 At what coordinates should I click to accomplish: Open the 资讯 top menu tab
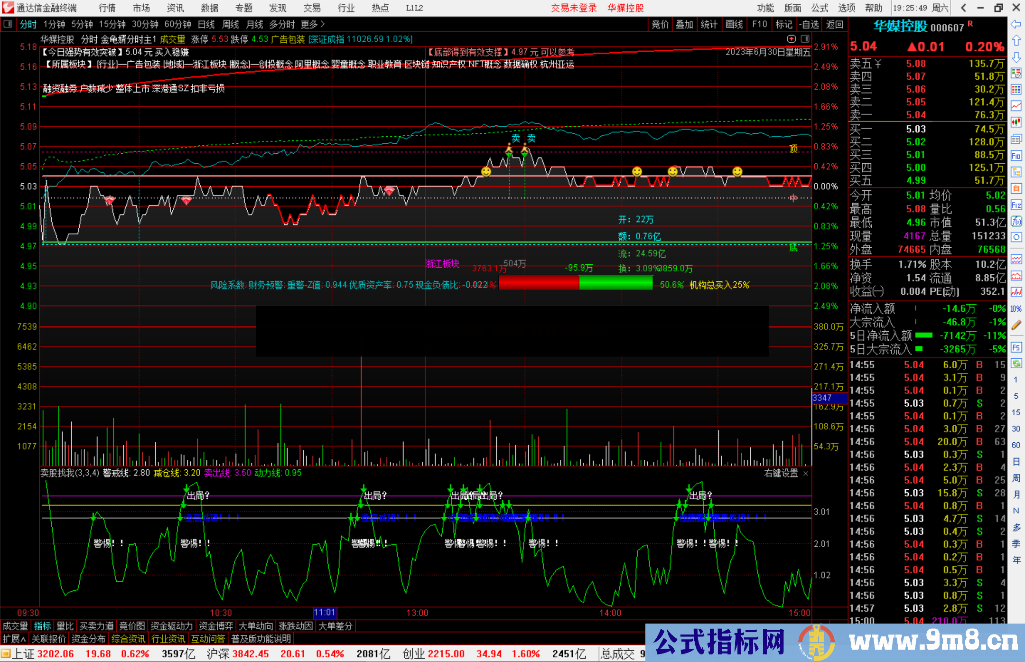[175, 8]
